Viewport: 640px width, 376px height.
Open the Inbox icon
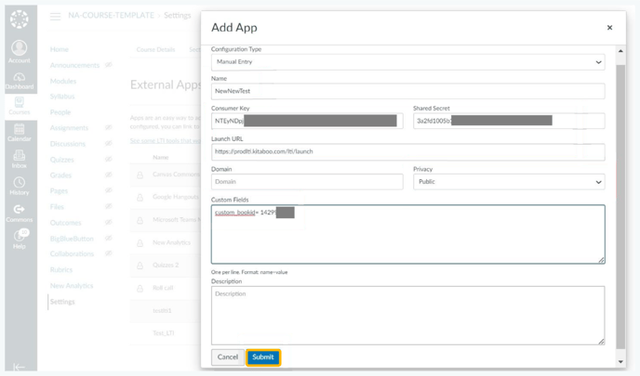[20, 156]
